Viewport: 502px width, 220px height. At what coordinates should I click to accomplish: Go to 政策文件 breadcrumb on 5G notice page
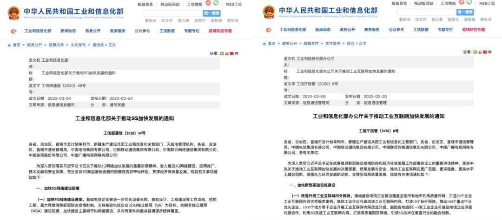click(56, 45)
